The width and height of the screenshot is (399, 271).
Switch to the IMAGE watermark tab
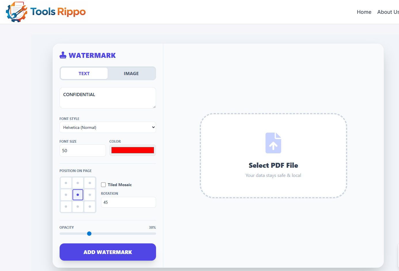click(131, 73)
